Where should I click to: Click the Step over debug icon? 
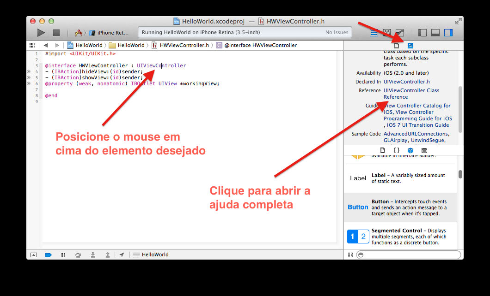[x=78, y=255]
